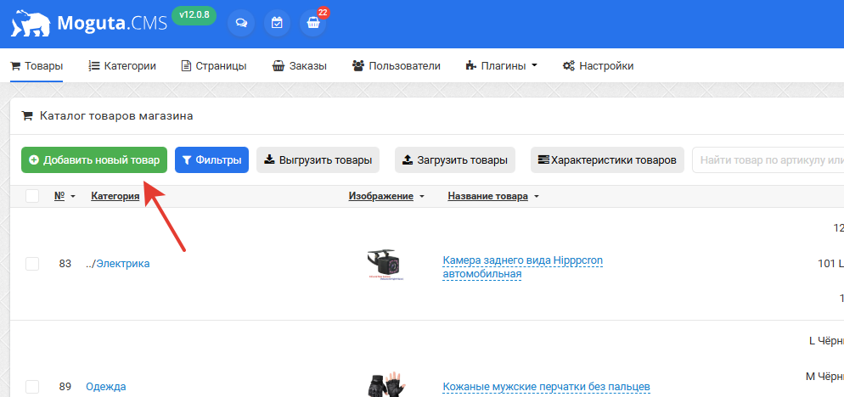Open the chat messages icon in header
Screen dimensions: 844x397
point(241,24)
